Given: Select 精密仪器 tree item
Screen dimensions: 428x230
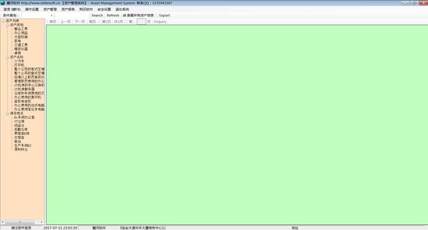Looking at the screenshot, I should [x=20, y=49].
